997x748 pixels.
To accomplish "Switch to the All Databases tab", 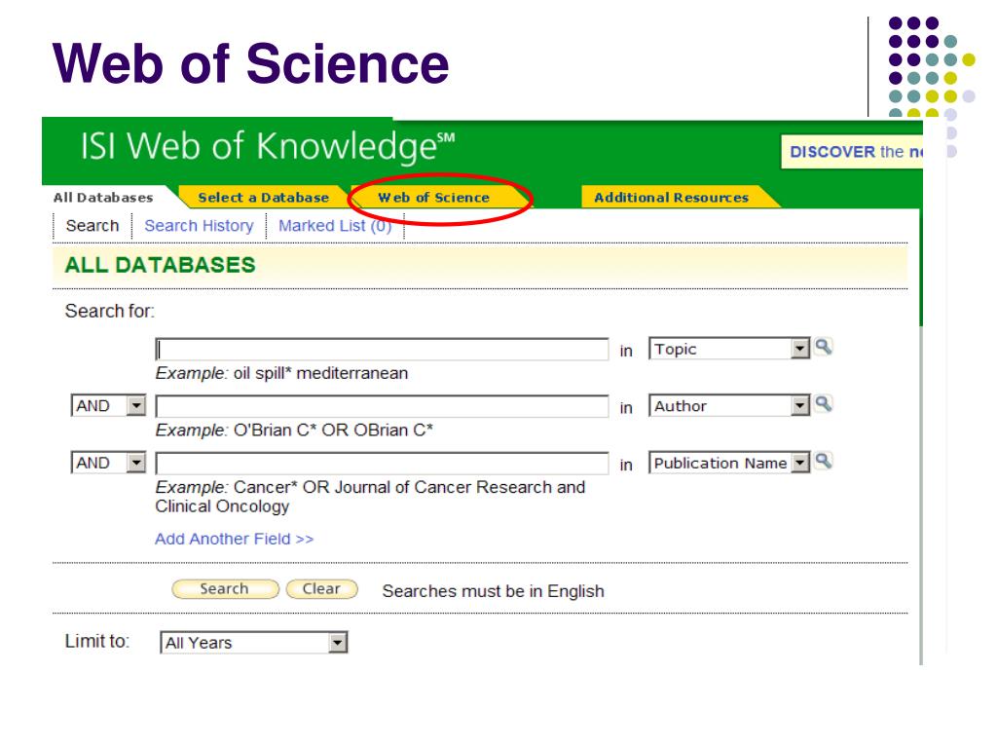I will [x=103, y=197].
